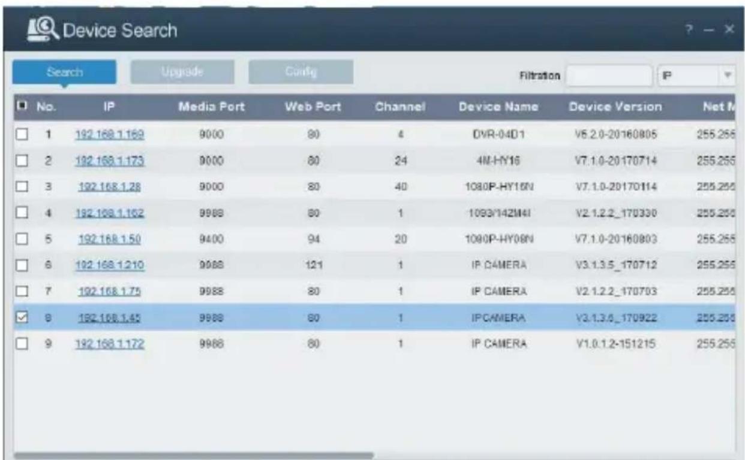Select version V7.1.0-20170714
The width and height of the screenshot is (745, 460).
click(x=615, y=161)
